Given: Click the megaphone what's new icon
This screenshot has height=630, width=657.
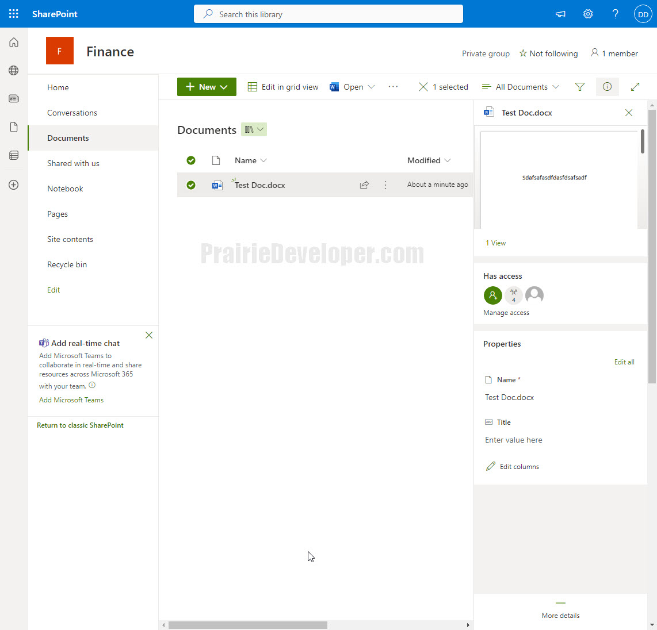Looking at the screenshot, I should (x=560, y=14).
